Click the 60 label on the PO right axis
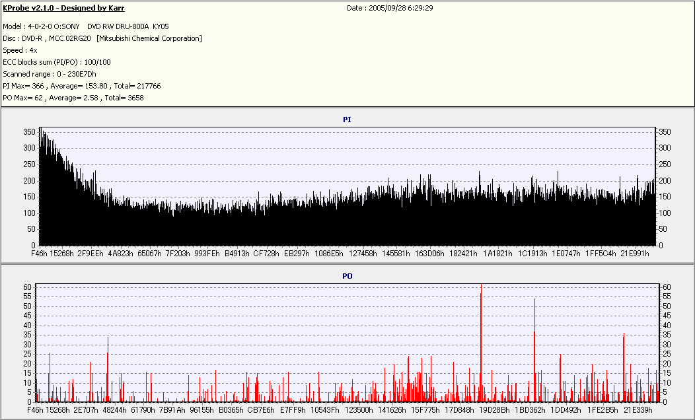This screenshot has width=695, height=420. coord(668,287)
